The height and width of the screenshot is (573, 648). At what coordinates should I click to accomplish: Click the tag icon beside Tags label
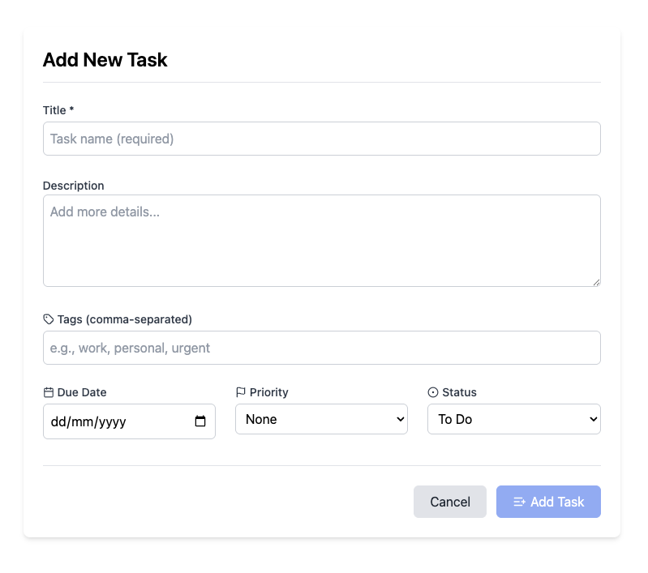(49, 319)
